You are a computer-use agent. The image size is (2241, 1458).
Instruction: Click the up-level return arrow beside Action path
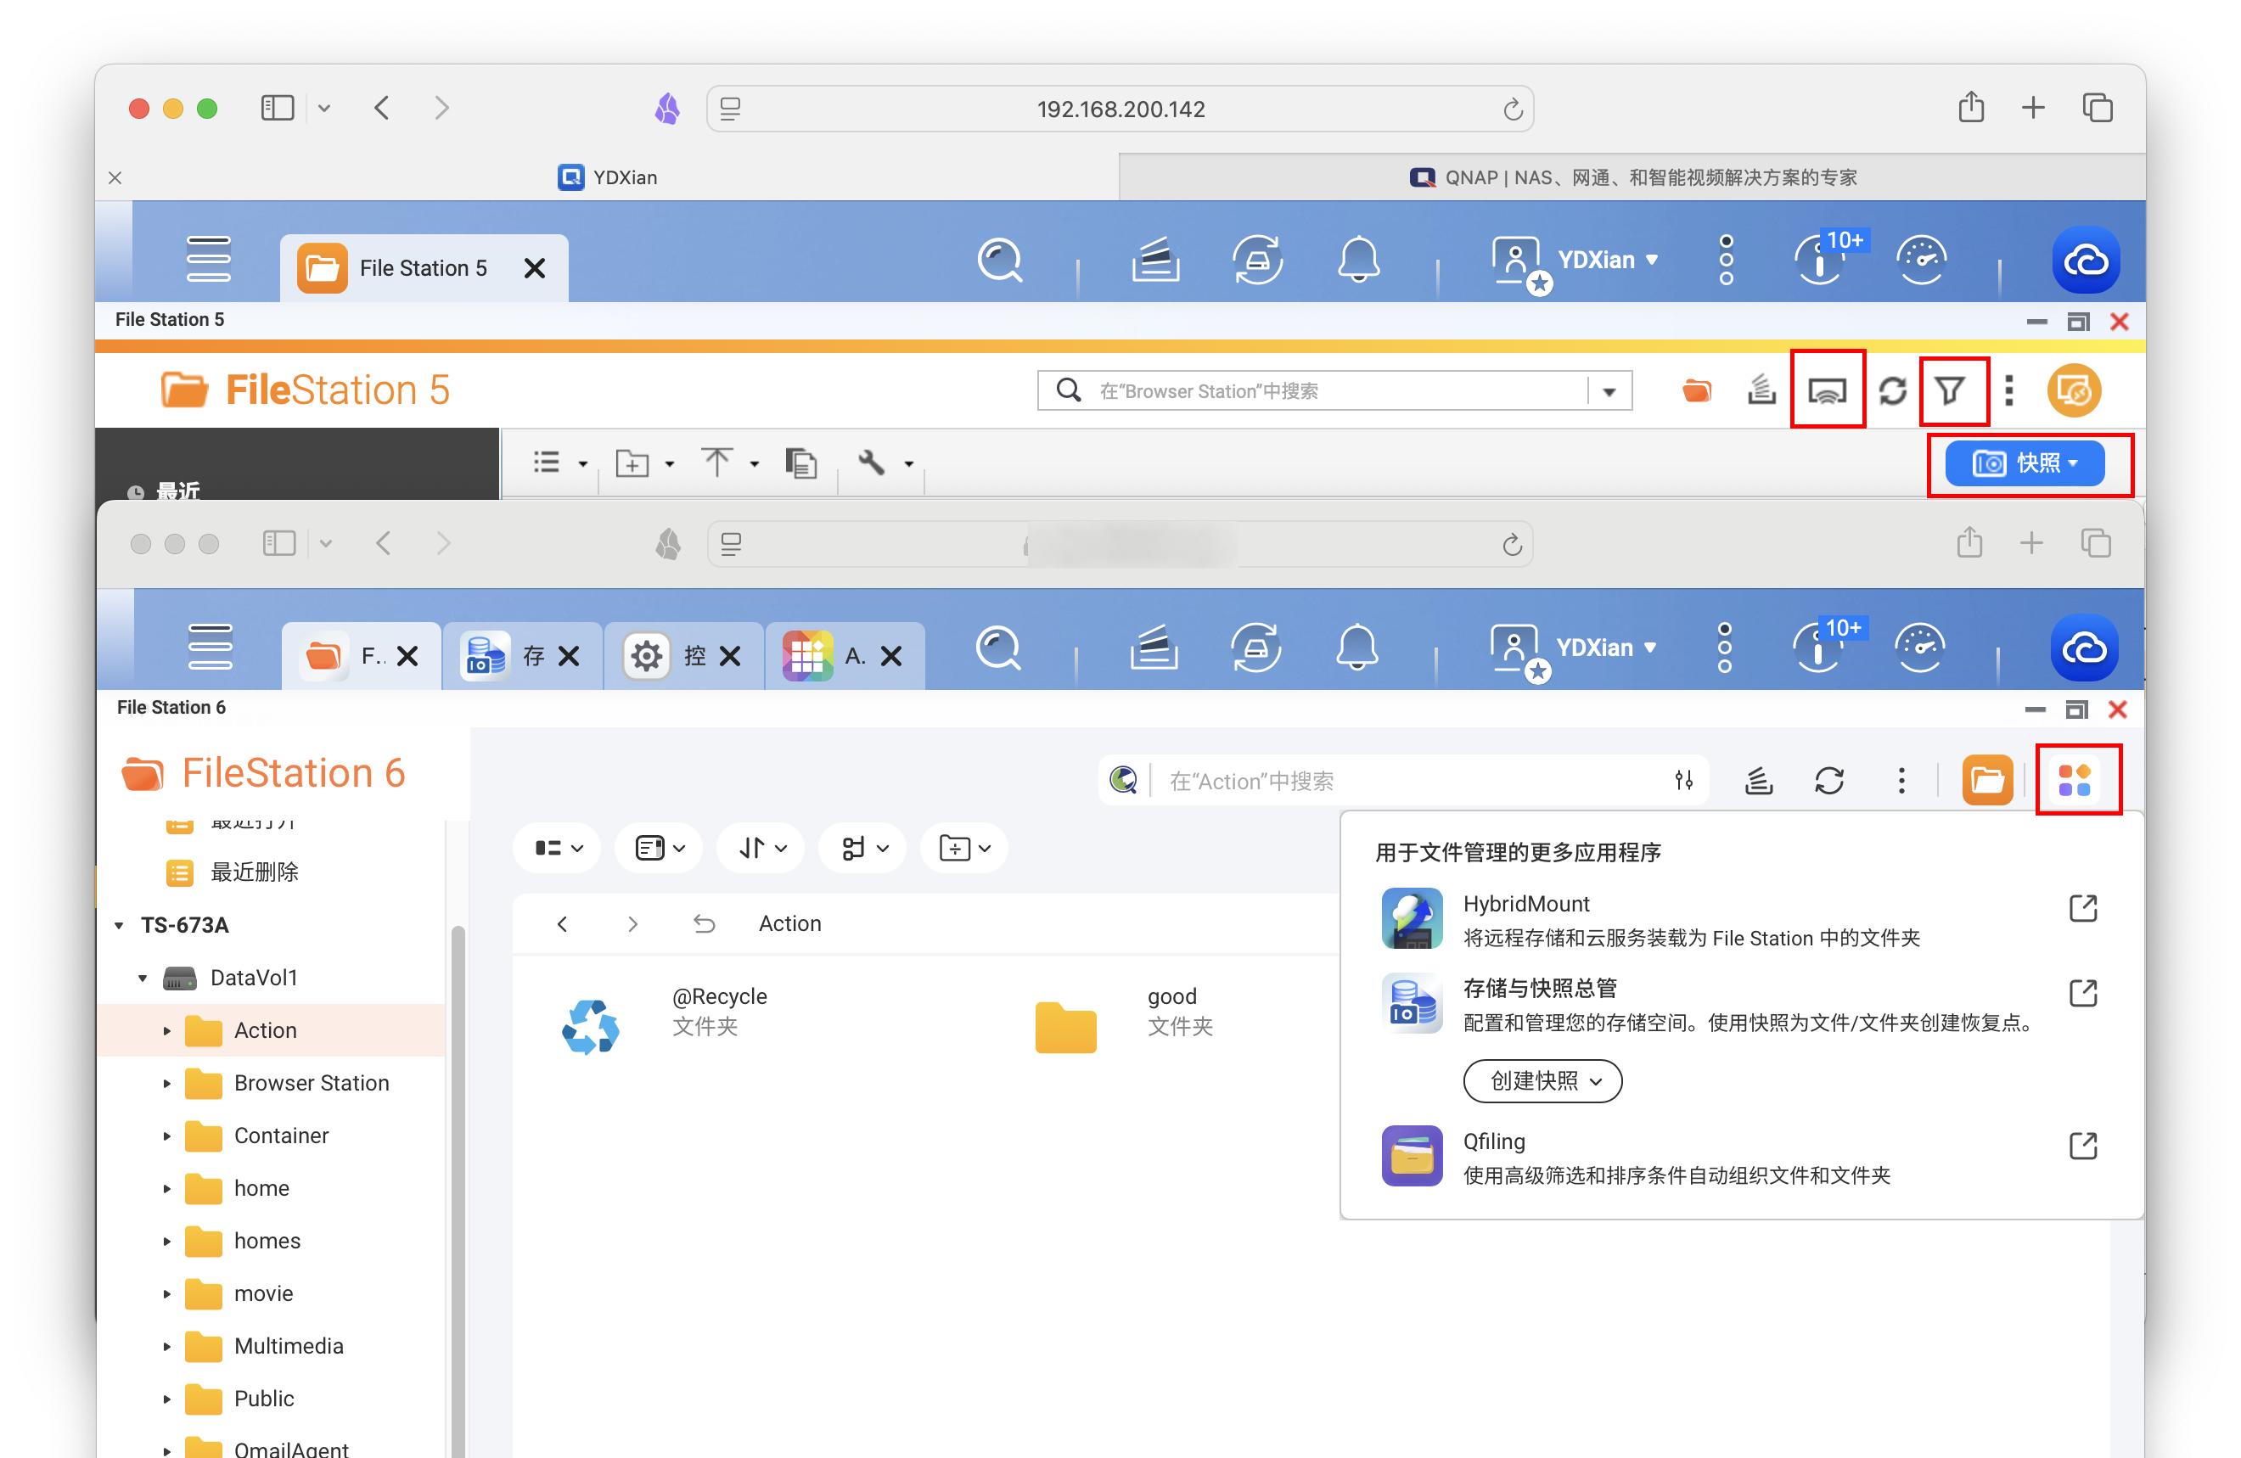(x=704, y=924)
